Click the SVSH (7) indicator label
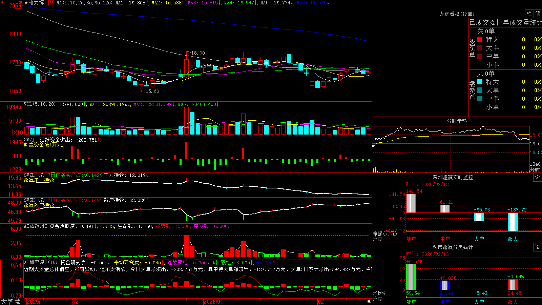542x305 pixels. (34, 200)
